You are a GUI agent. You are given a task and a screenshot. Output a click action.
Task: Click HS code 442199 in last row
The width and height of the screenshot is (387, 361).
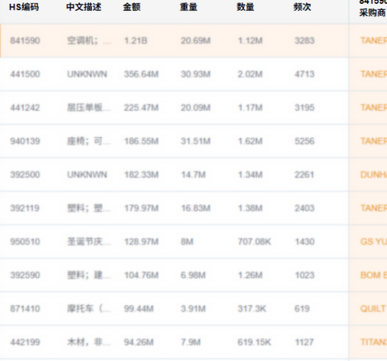tap(25, 342)
